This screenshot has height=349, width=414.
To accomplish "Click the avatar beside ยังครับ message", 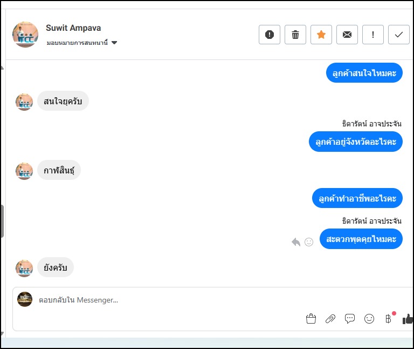I will coord(24,268).
